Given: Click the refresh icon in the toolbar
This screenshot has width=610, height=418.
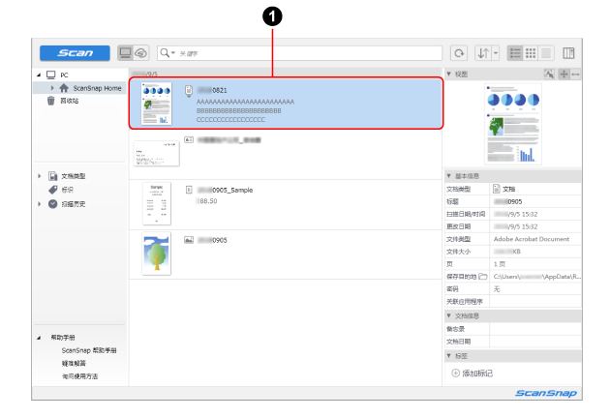Looking at the screenshot, I should (459, 53).
